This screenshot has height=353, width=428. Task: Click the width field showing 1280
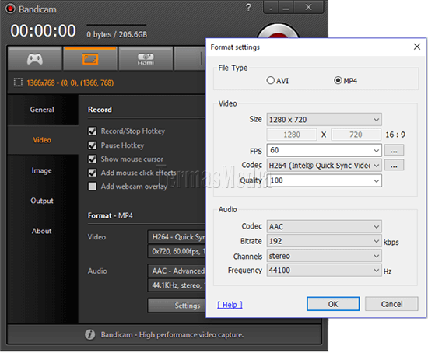(292, 135)
